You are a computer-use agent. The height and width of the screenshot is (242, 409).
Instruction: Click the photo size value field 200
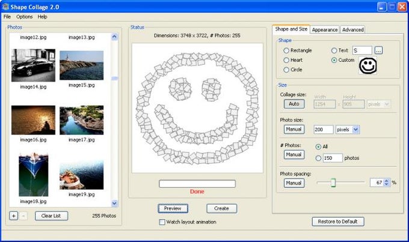click(x=324, y=130)
